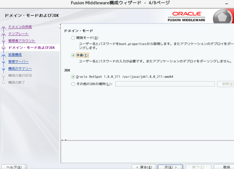234x169 pixels.
Task: Minimize the configuration wizard window
Action: pos(227,4)
